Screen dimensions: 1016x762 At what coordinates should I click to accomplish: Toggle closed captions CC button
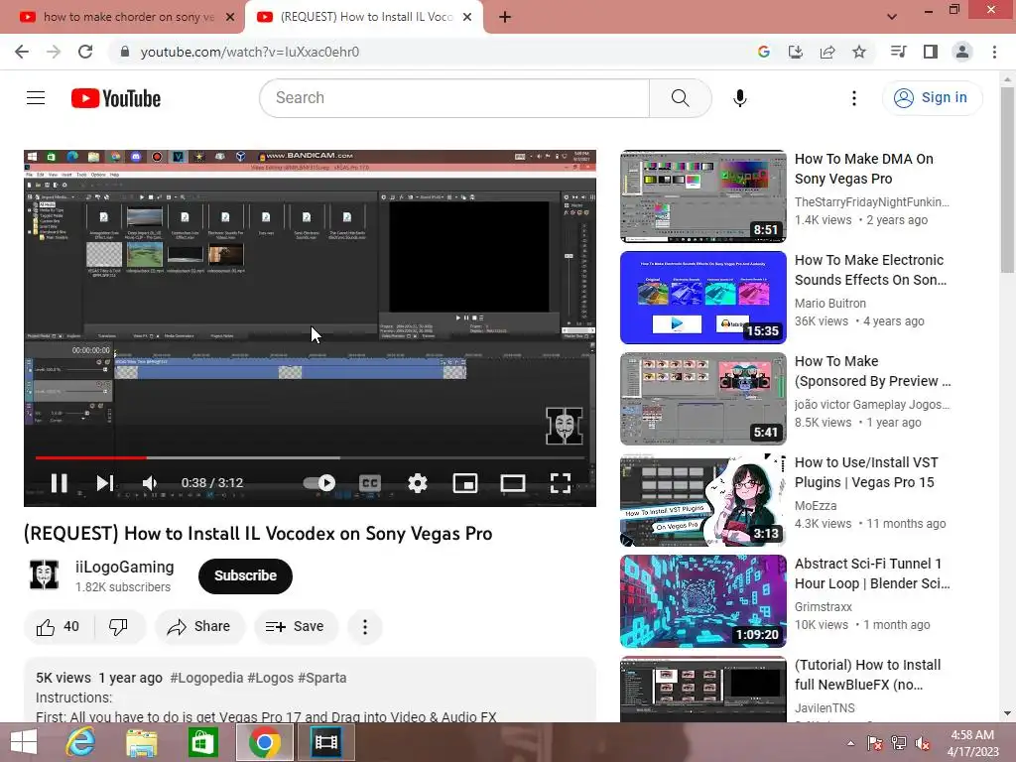click(x=369, y=483)
